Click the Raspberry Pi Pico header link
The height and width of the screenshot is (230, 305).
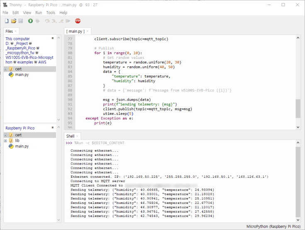point(20,128)
